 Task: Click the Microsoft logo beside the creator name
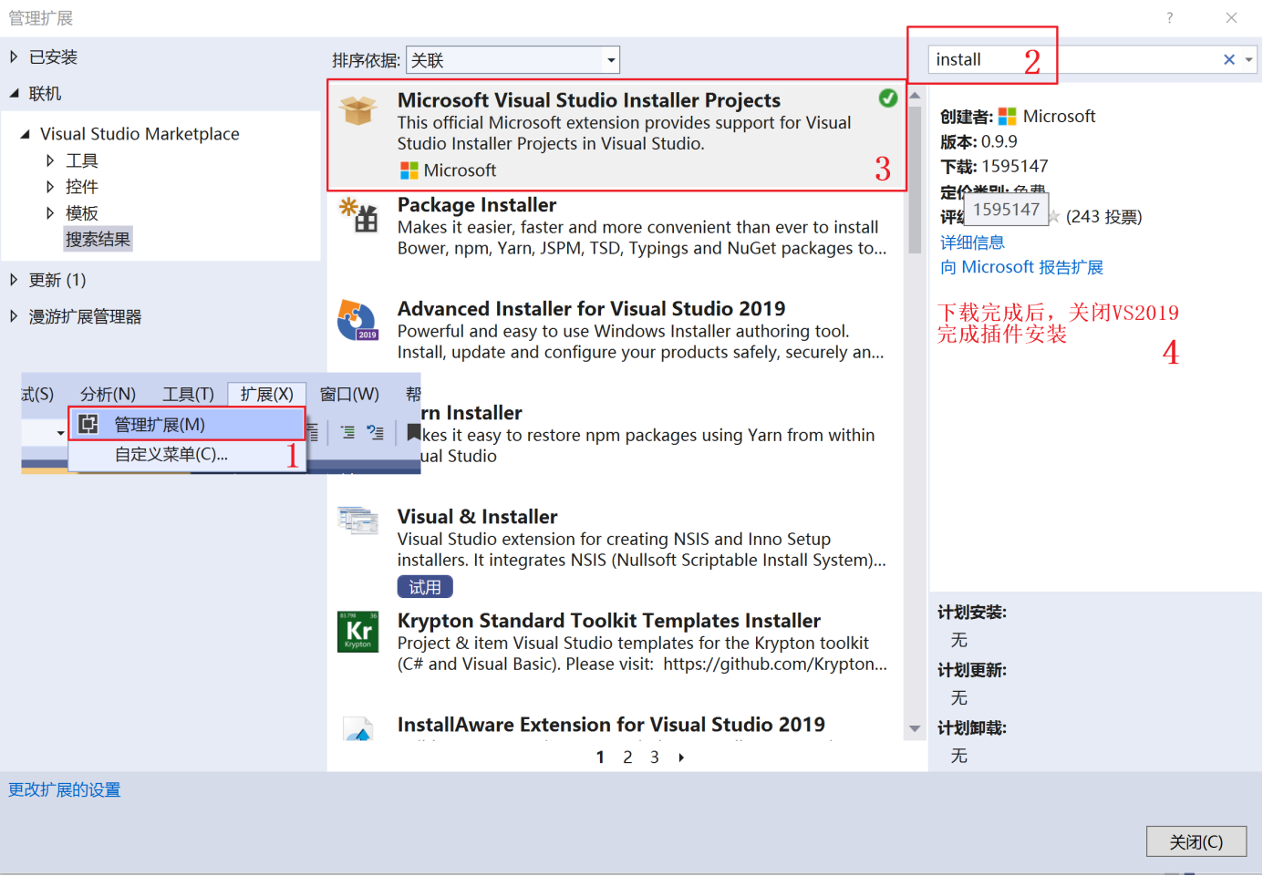(x=1007, y=117)
